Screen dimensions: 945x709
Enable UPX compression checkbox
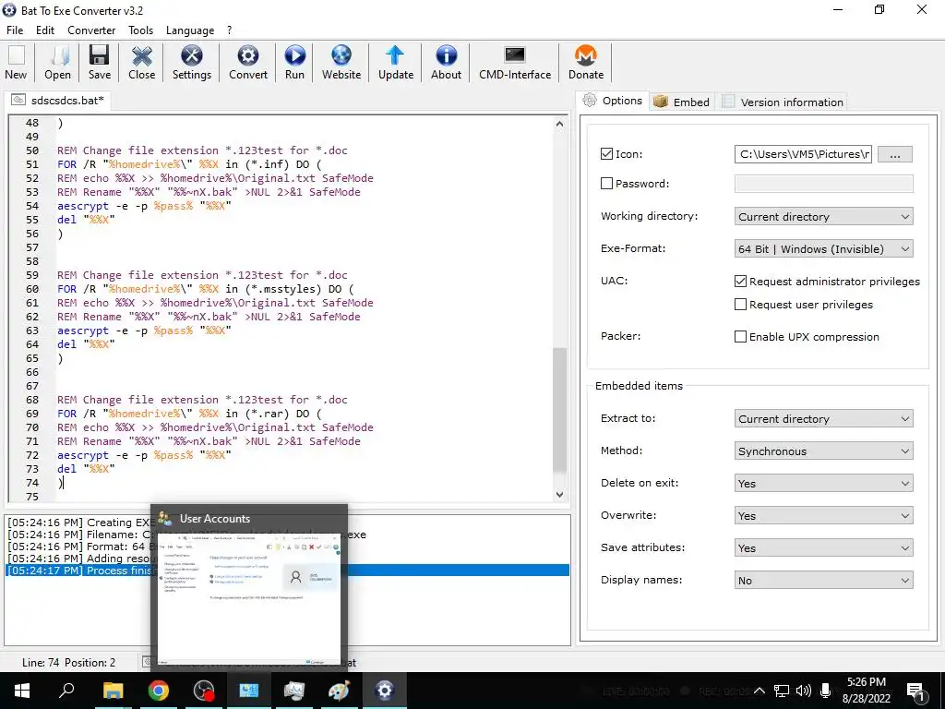[x=741, y=336]
